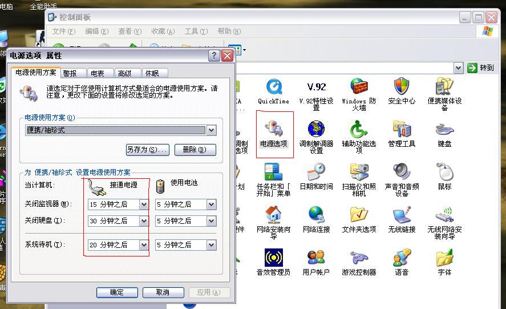Open the 键盘 icon

[x=444, y=131]
